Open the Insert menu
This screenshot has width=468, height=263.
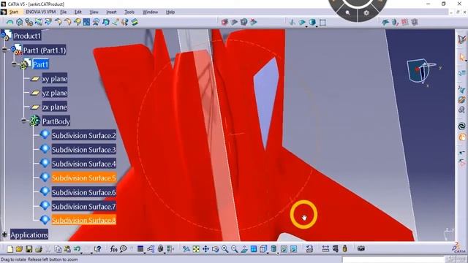[111, 12]
